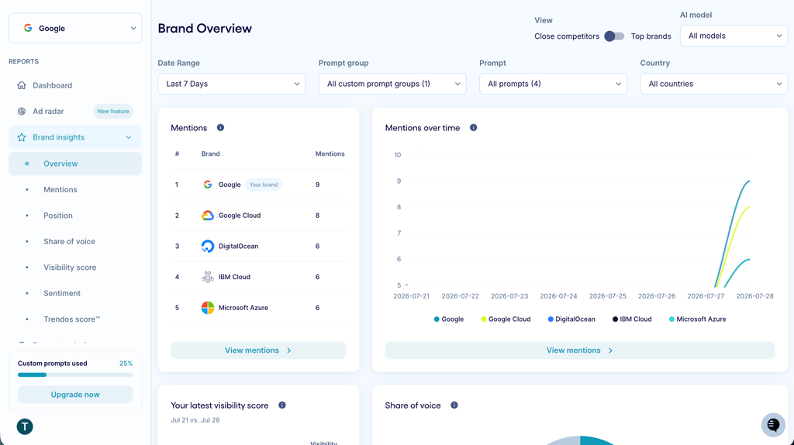Open Visibility score sidebar item
794x445 pixels.
click(x=75, y=267)
